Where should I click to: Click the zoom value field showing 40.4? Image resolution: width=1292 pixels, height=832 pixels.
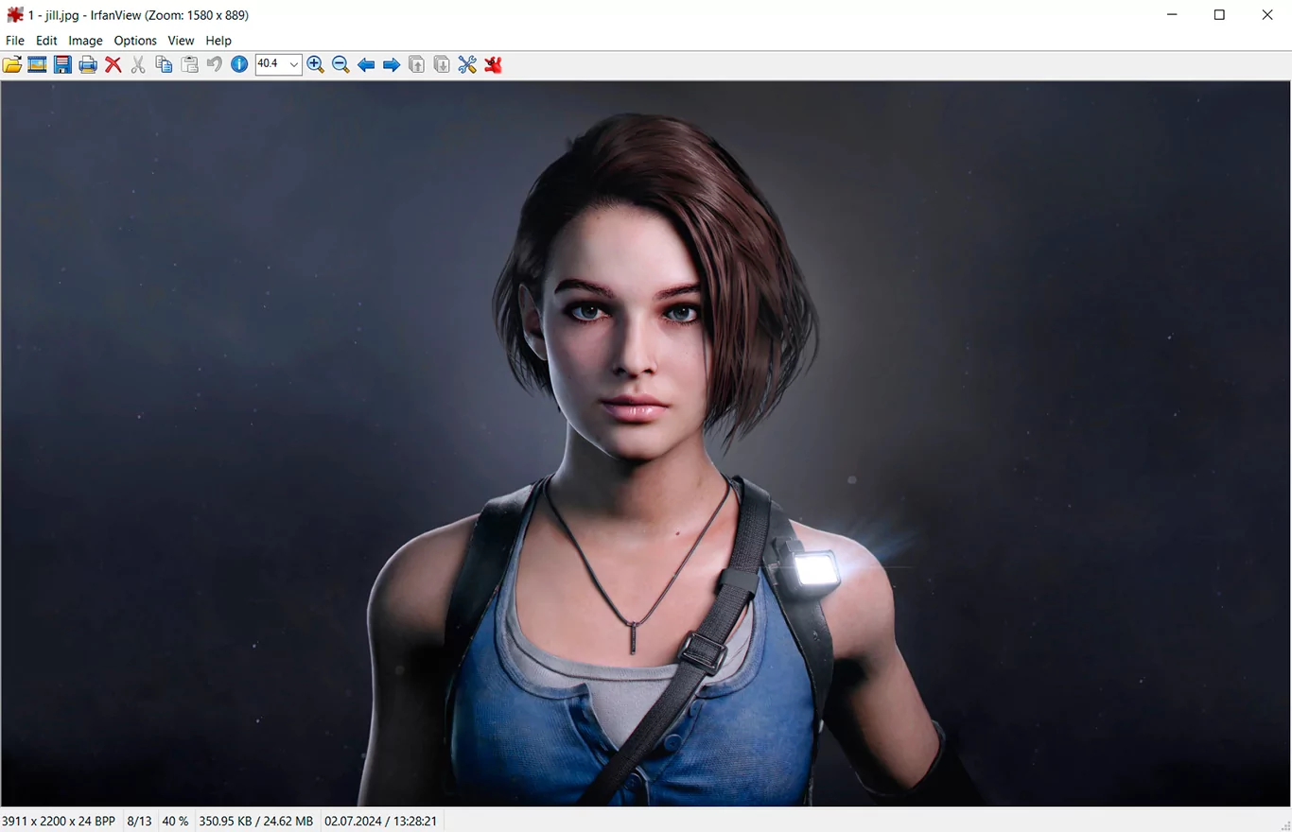click(x=271, y=64)
